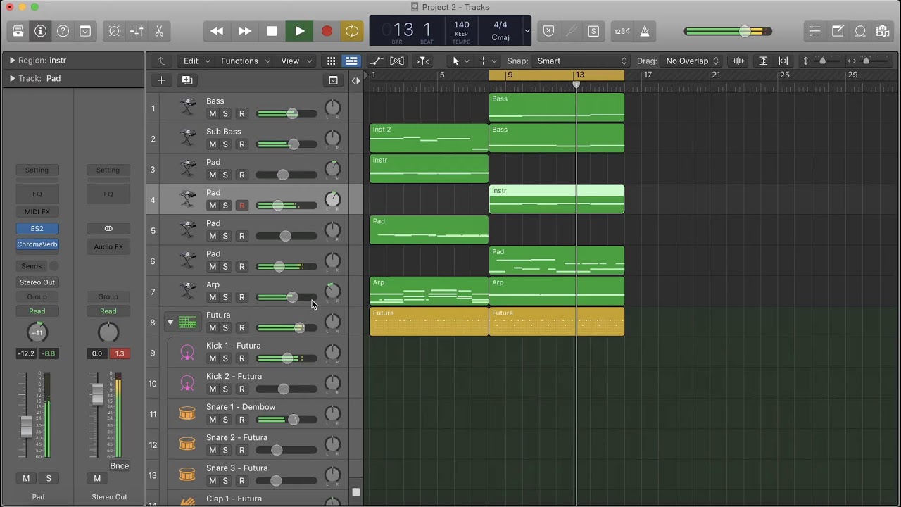Toggle the Solo S button in control bar

(x=593, y=31)
